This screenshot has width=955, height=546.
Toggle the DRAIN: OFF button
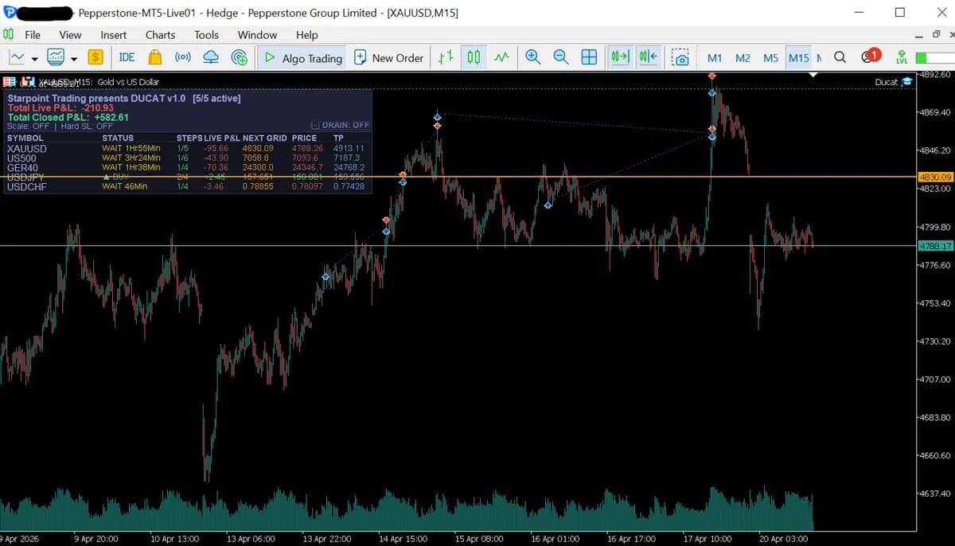(341, 125)
